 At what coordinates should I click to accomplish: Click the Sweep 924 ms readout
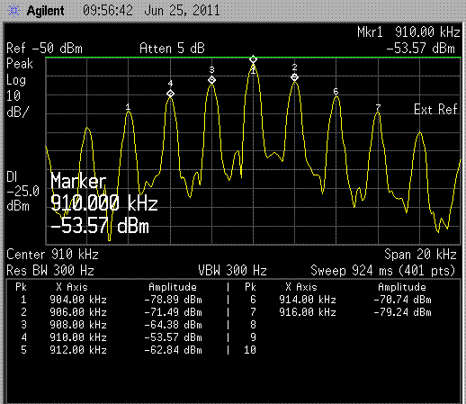(383, 271)
